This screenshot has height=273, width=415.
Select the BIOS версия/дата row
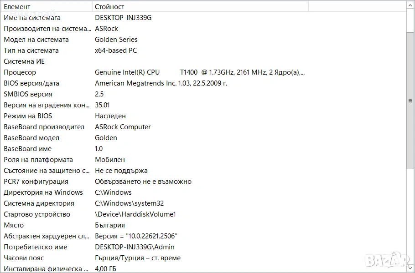click(31, 83)
